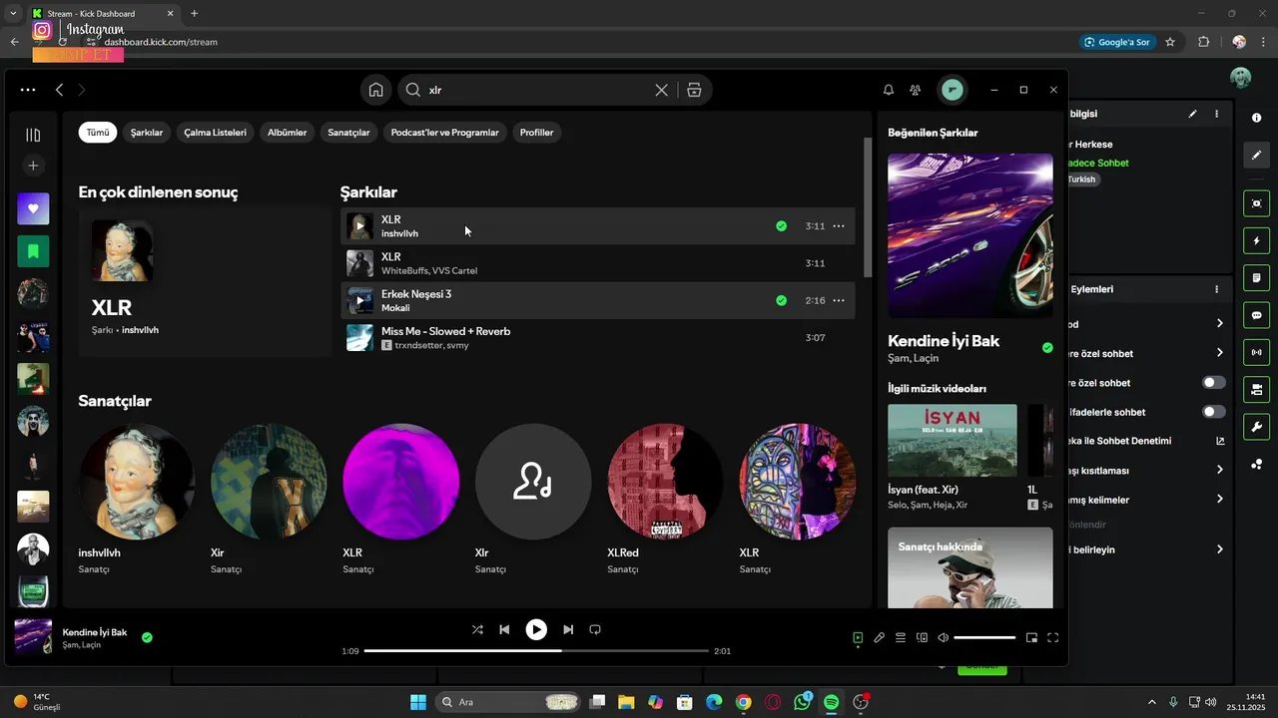Filter results by Profiller
The image size is (1278, 718).
[536, 133]
